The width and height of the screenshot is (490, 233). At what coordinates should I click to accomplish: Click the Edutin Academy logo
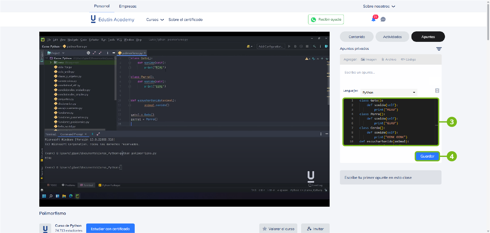tap(113, 19)
